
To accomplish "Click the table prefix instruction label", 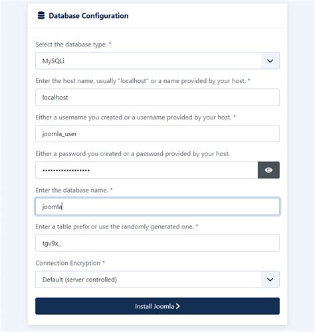I will tap(117, 226).
